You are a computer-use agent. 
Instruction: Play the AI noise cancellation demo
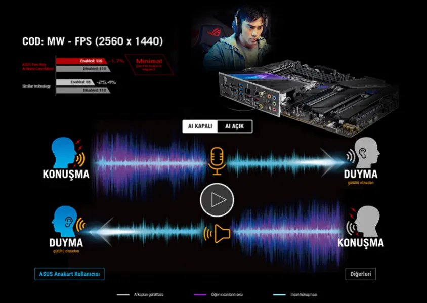tap(217, 200)
